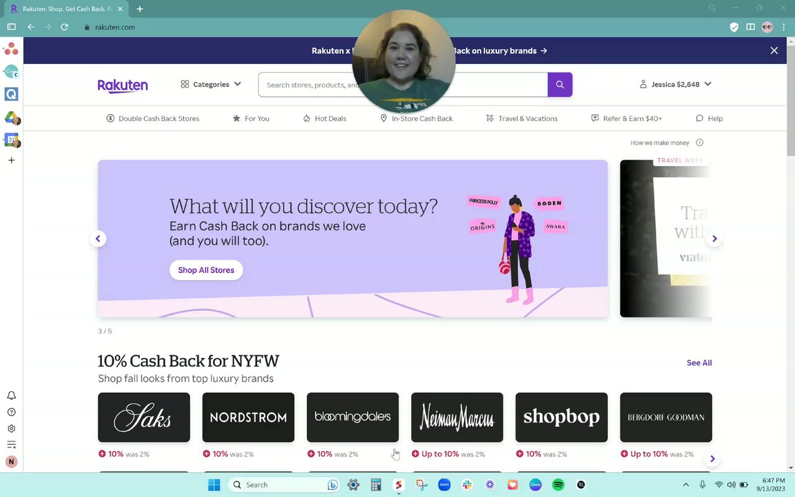Open the Shopbop store tile
The height and width of the screenshot is (497, 795).
[561, 417]
